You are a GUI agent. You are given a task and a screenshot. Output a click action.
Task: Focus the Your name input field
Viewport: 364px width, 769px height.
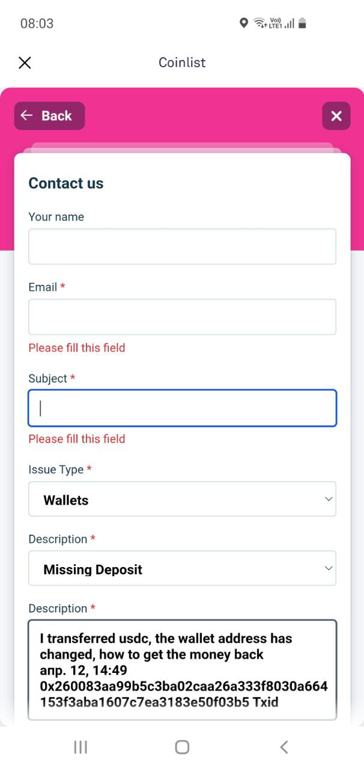click(x=182, y=246)
